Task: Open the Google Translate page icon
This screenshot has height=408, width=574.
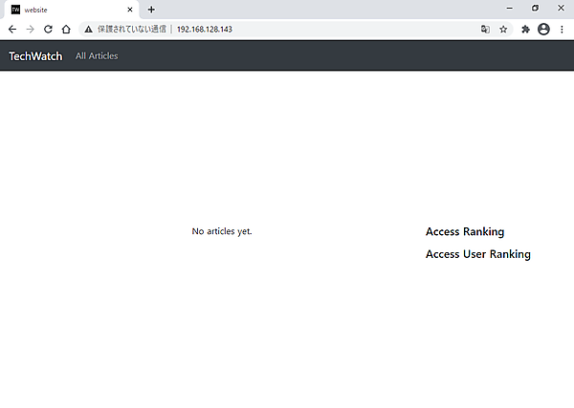Action: pos(485,29)
